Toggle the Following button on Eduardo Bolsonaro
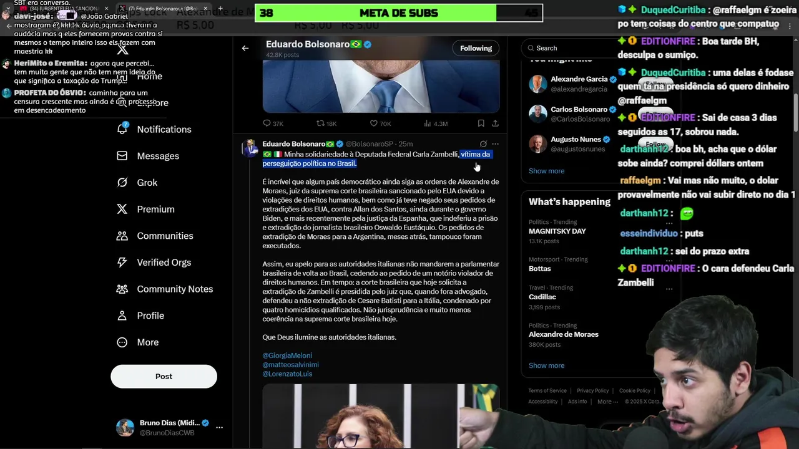The height and width of the screenshot is (449, 799). click(x=476, y=48)
